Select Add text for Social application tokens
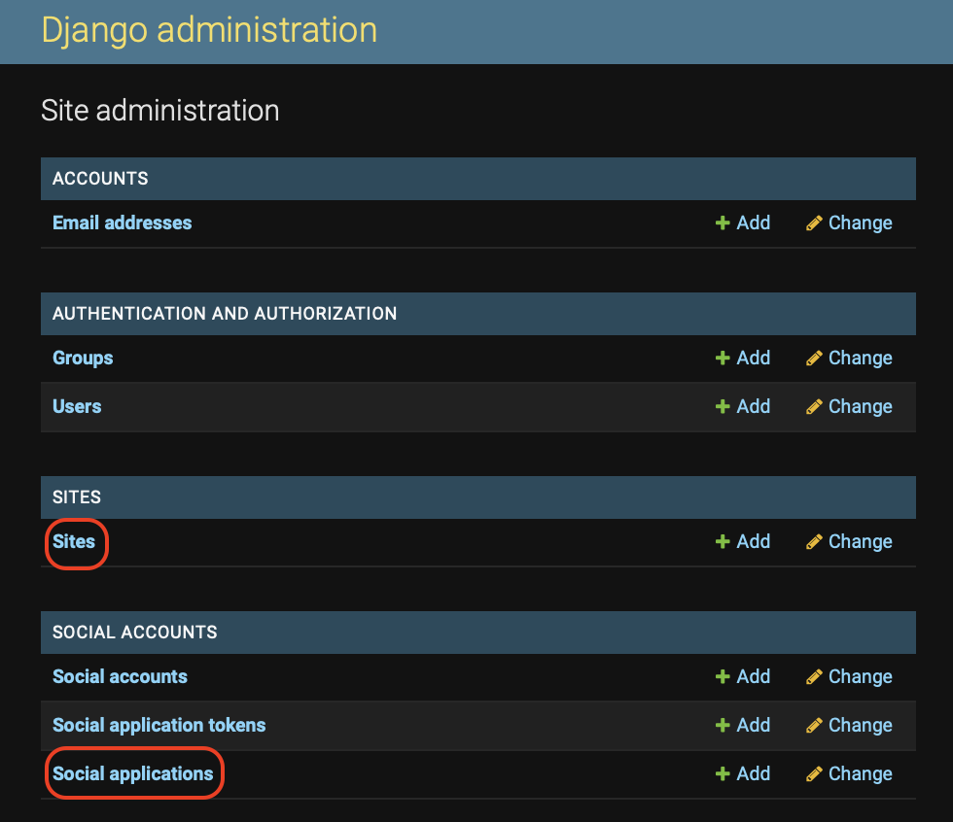 753,725
